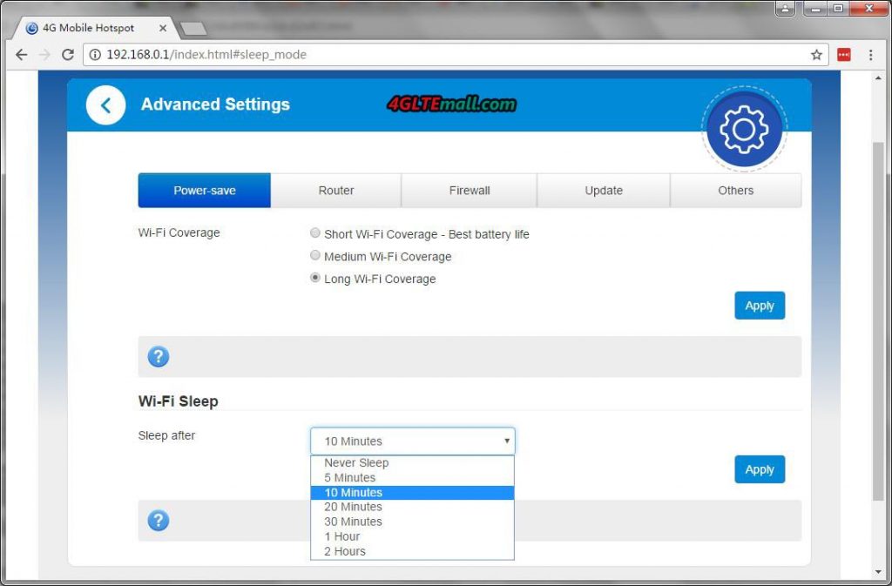This screenshot has width=892, height=586.
Task: Click the page's vertical scrollbar
Action: (879, 322)
